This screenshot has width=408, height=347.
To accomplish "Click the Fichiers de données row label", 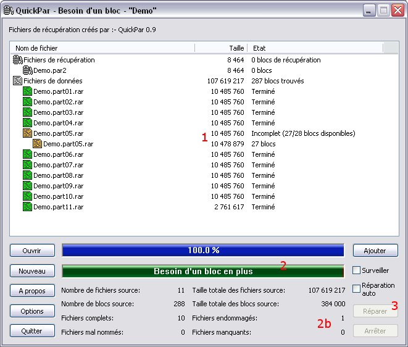I will 53,81.
